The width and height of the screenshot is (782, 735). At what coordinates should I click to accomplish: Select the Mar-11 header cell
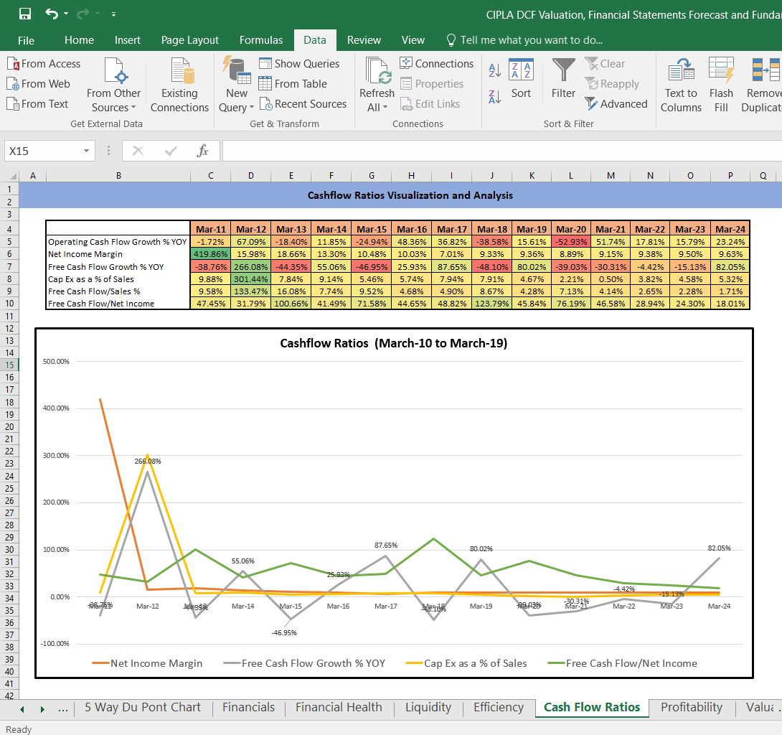[x=210, y=229]
